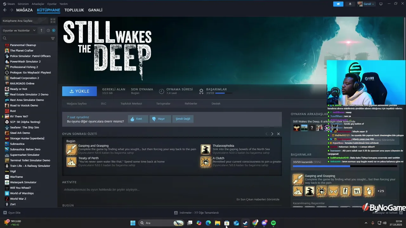Switch to the MAĞAZA tab
Viewport: 406px width, 228px height.
[24, 10]
